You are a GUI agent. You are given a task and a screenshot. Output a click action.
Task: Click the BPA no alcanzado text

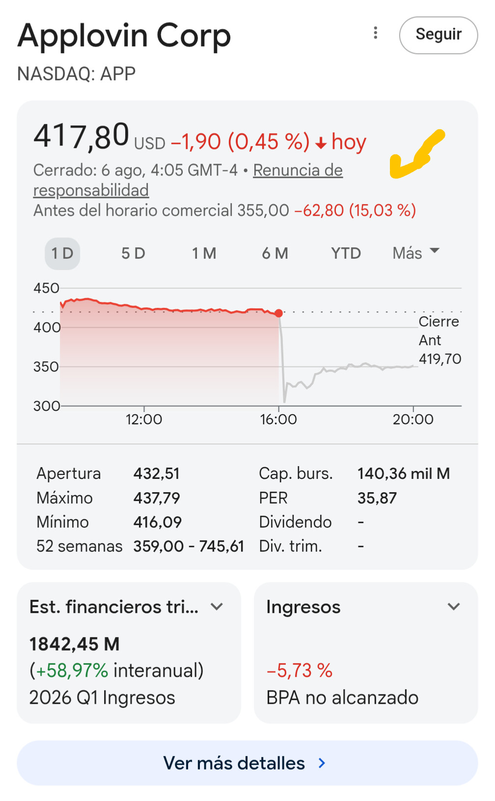pos(342,697)
